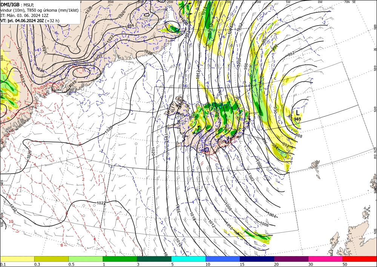The width and height of the screenshot is (377, 267).
Task: Select the red 50+ mm legend swatch
Action: tap(360, 259)
